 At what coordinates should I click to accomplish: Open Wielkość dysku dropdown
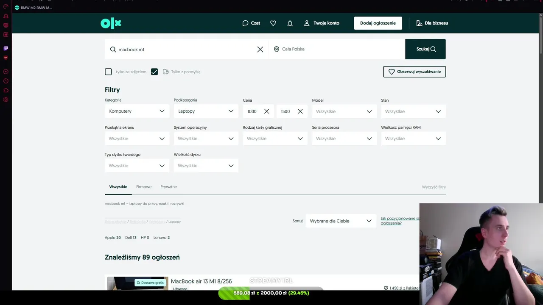click(206, 166)
